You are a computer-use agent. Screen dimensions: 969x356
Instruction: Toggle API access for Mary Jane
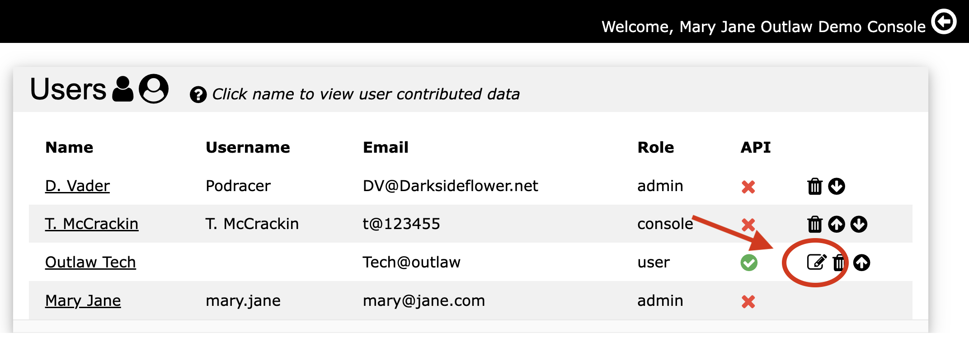(748, 301)
